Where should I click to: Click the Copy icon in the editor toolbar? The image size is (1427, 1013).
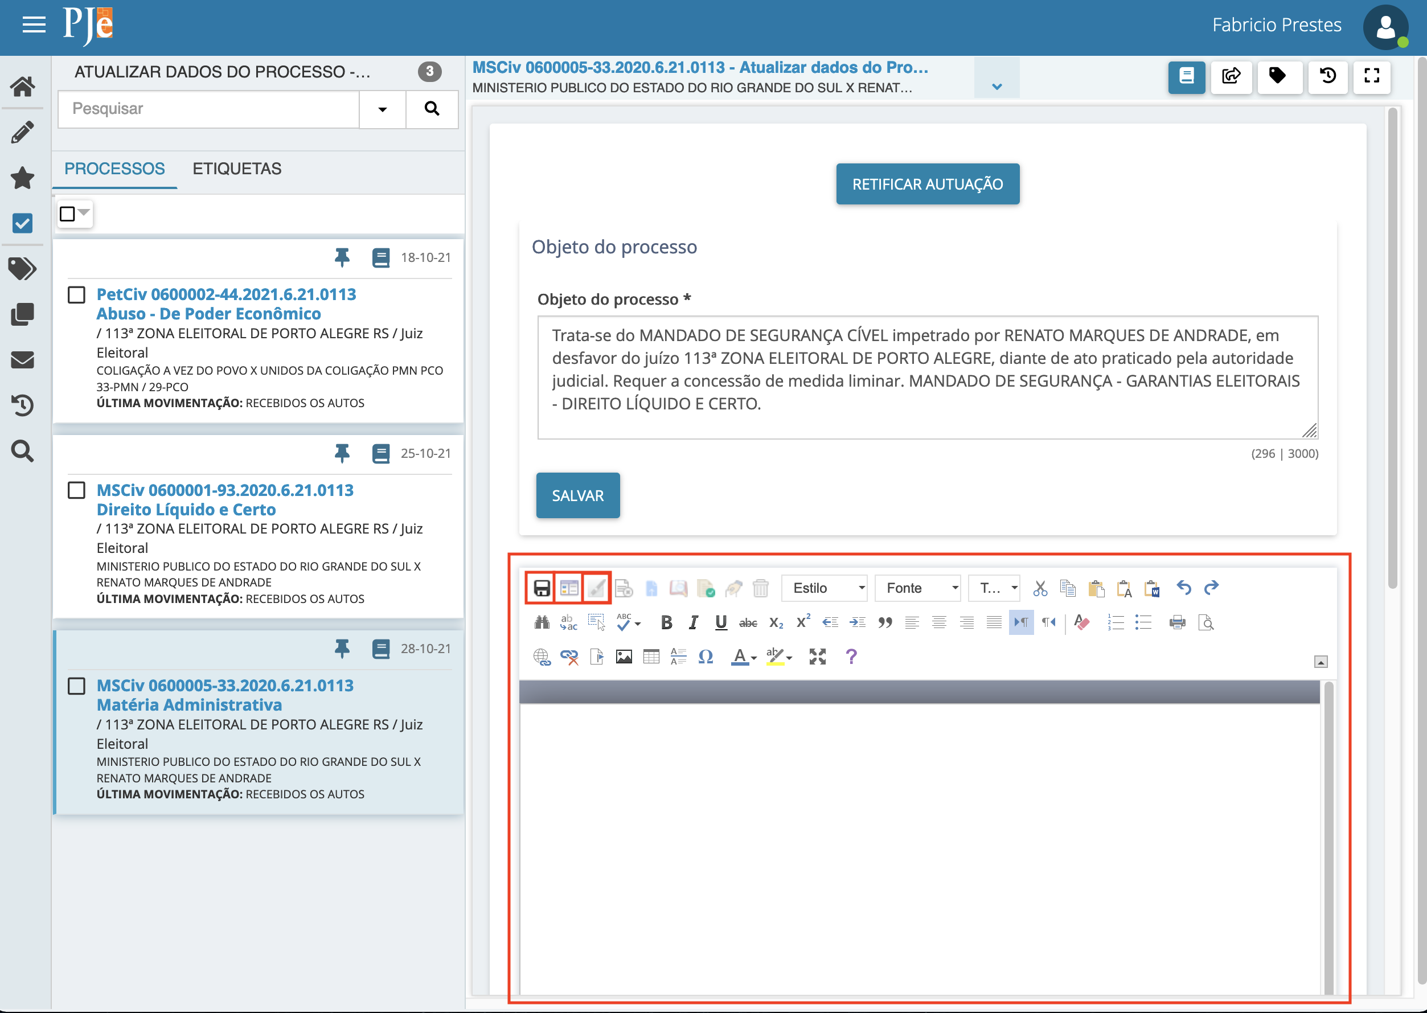(x=1068, y=588)
